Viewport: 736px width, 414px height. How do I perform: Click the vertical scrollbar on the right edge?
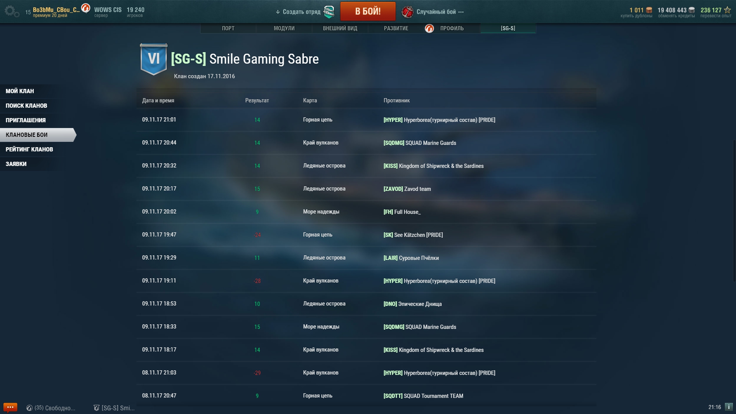[x=734, y=211]
